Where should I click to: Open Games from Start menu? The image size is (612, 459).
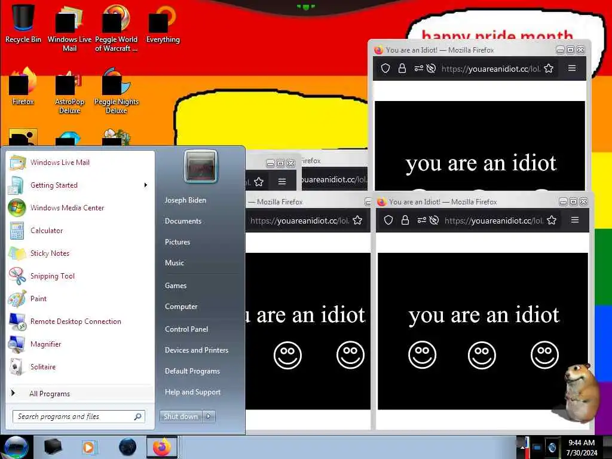pyautogui.click(x=176, y=285)
